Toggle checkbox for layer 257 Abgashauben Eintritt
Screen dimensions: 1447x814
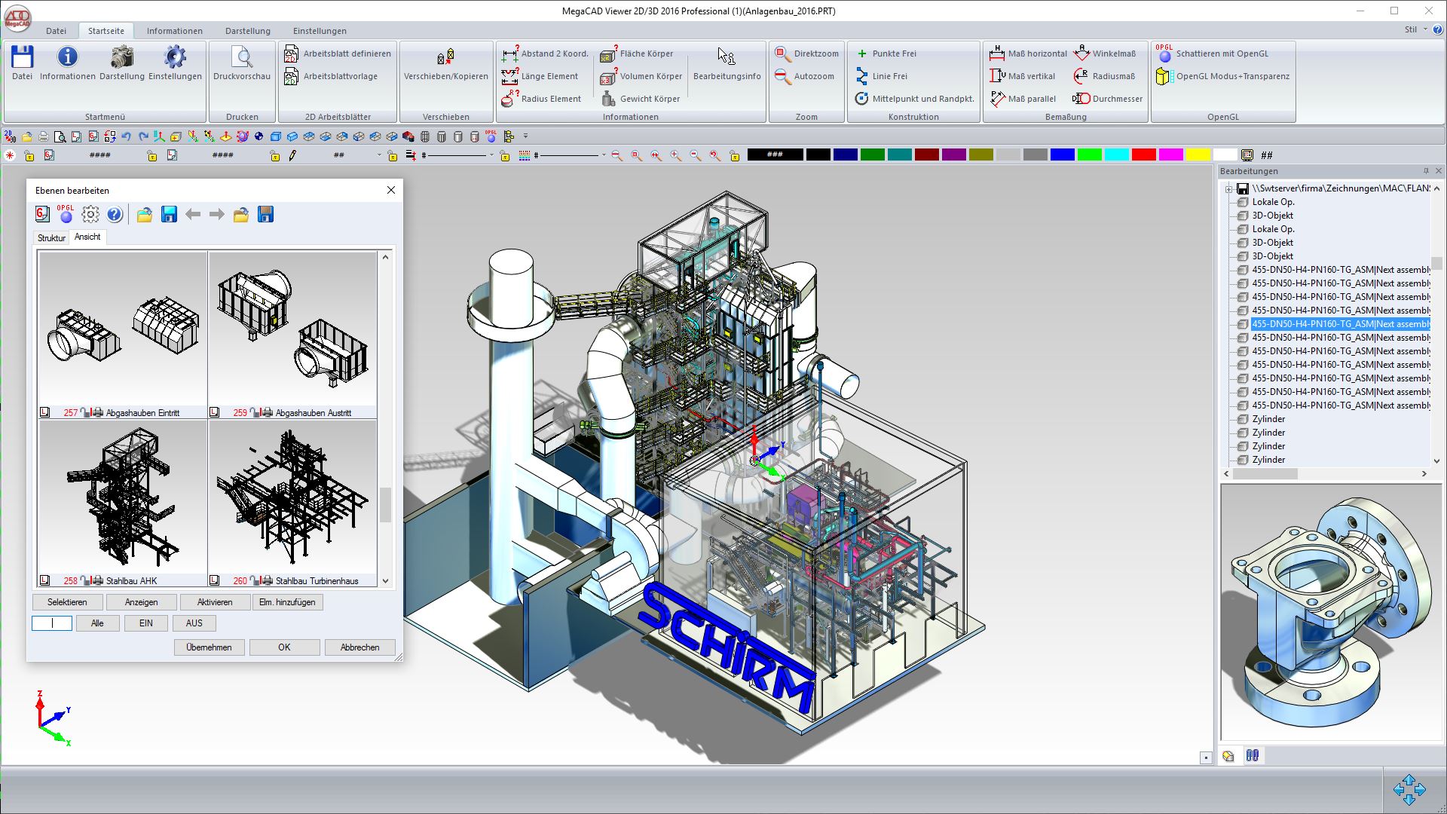point(45,412)
